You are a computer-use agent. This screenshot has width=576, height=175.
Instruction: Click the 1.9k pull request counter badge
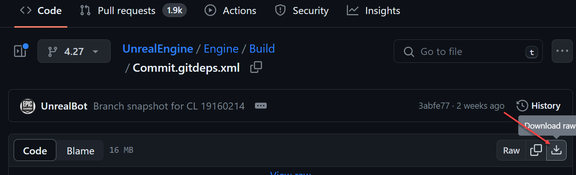(174, 11)
